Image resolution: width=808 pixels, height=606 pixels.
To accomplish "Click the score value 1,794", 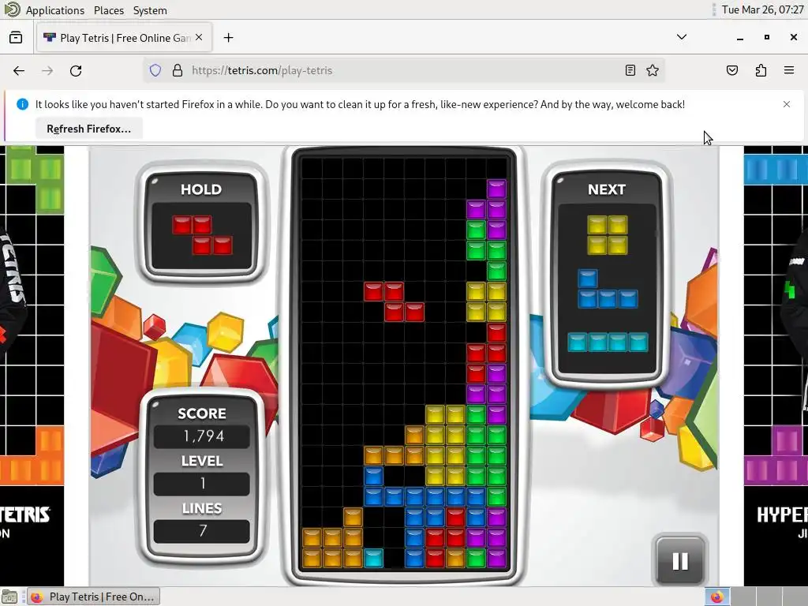I will (x=203, y=436).
